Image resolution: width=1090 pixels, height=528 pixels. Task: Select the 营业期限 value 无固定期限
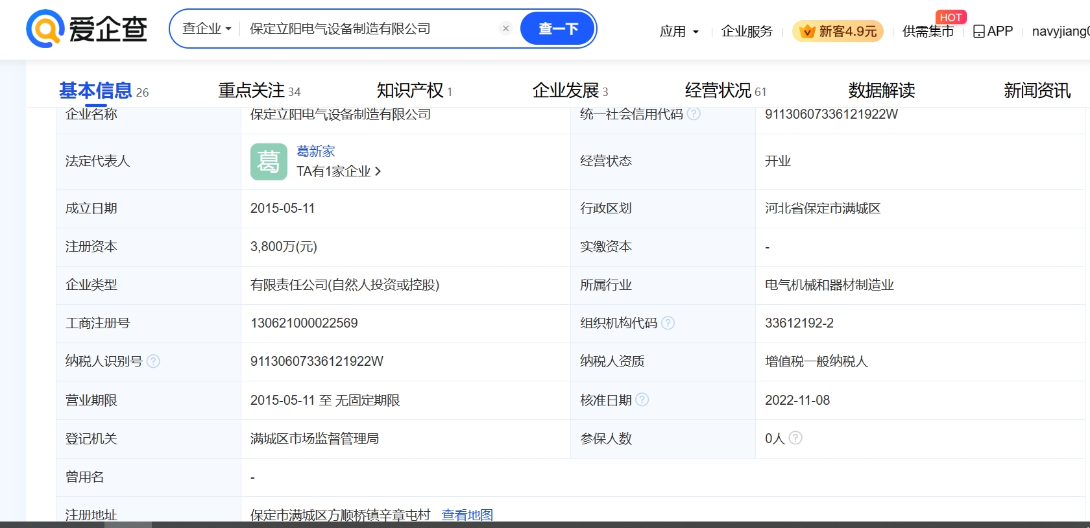click(x=367, y=400)
